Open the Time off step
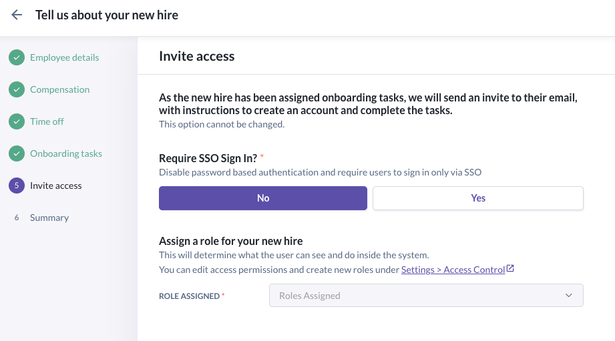This screenshot has height=341, width=615. pos(47,121)
